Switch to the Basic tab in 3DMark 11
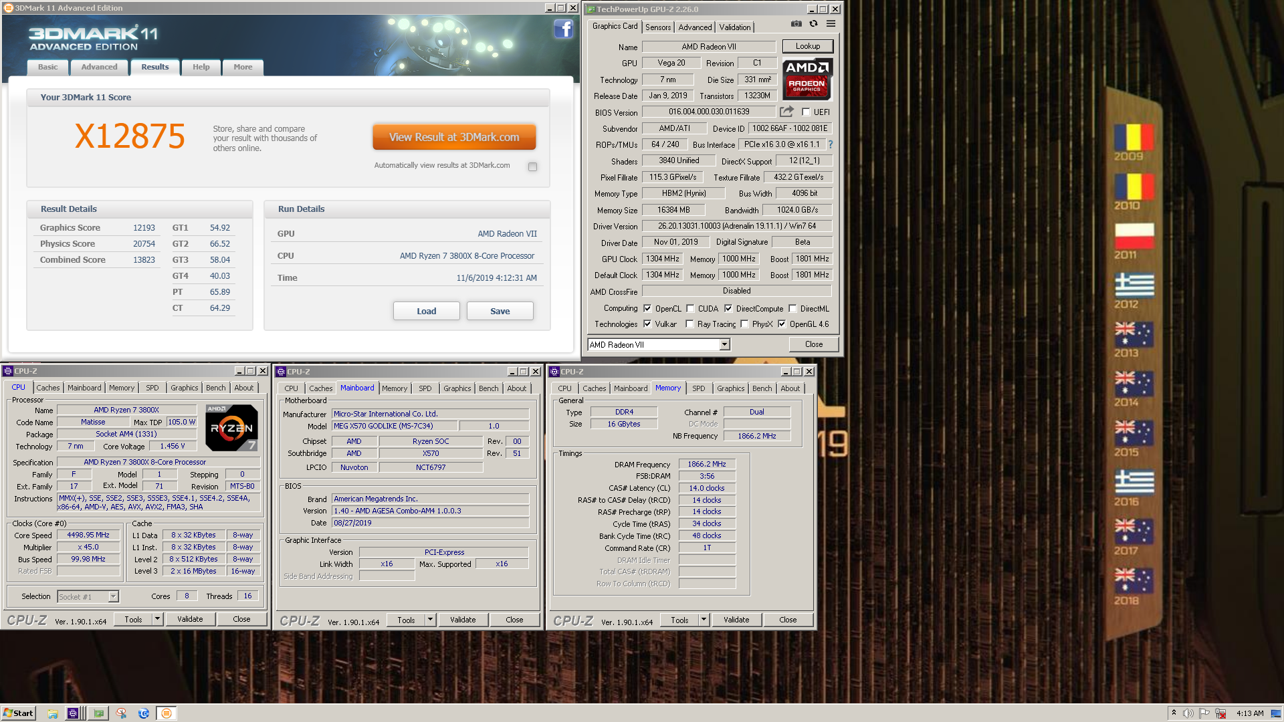 (47, 67)
